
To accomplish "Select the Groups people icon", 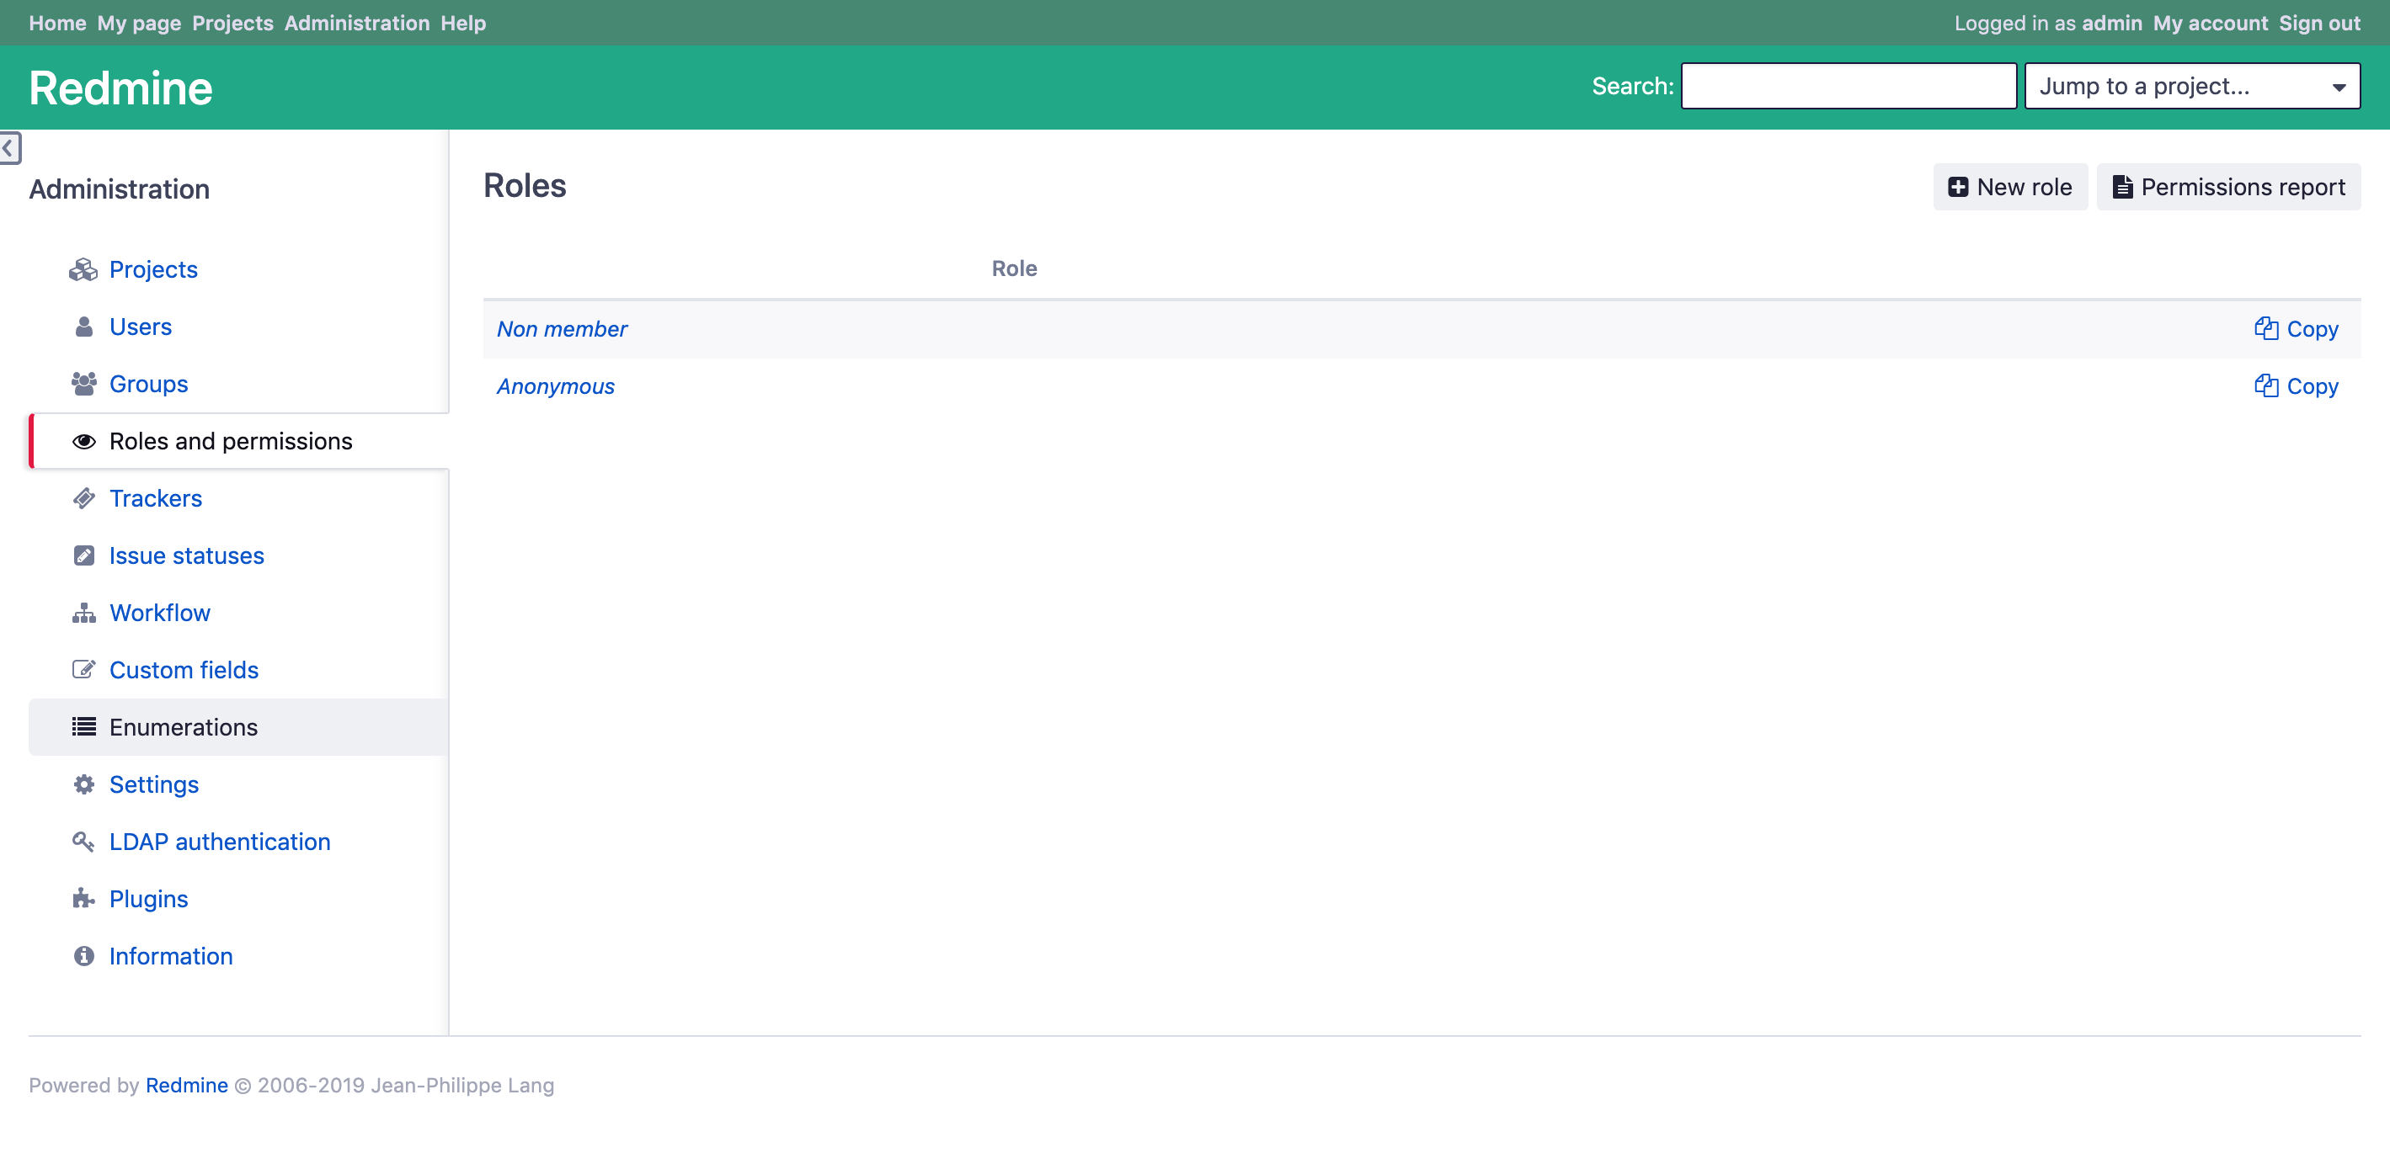I will pyautogui.click(x=83, y=384).
